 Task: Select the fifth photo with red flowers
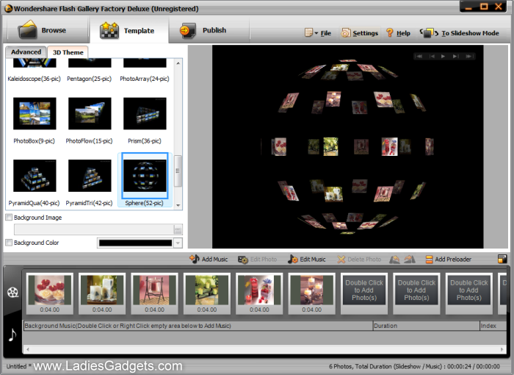pyautogui.click(x=259, y=293)
